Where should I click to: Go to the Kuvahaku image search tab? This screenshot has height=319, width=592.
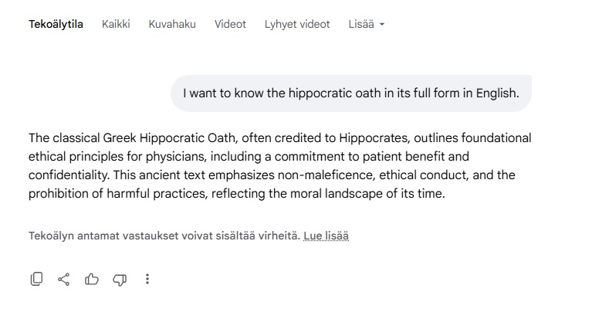click(x=172, y=24)
